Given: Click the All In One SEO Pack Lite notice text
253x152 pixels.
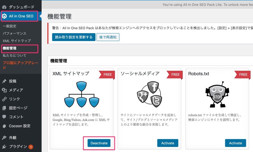Looking at the screenshot, I should click(208, 5).
